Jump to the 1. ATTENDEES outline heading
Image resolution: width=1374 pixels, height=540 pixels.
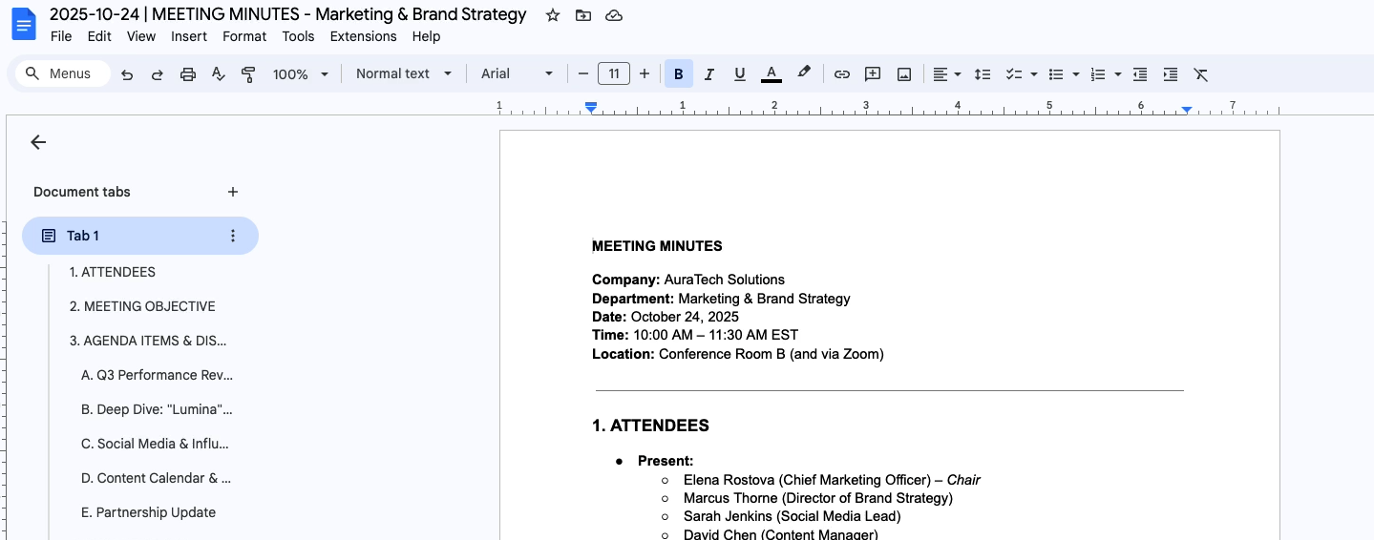112,272
